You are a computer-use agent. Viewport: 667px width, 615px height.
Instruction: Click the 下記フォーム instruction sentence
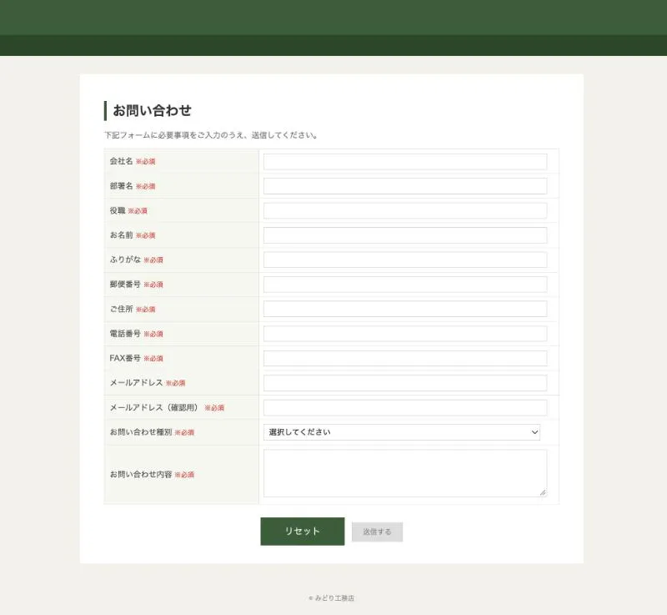coord(211,135)
